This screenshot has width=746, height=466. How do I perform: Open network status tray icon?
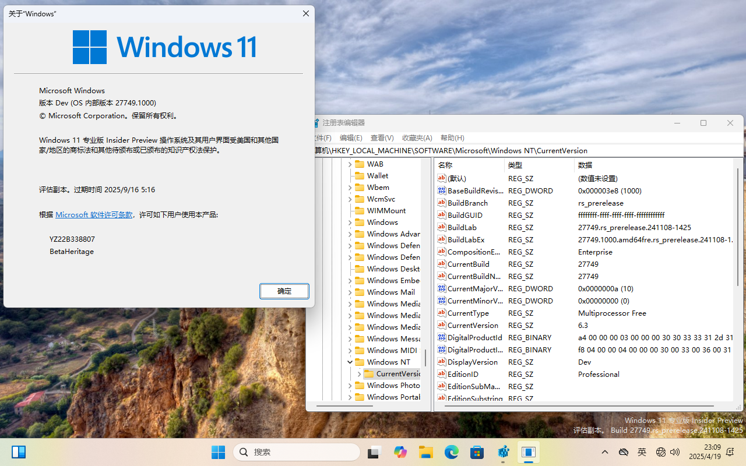660,452
